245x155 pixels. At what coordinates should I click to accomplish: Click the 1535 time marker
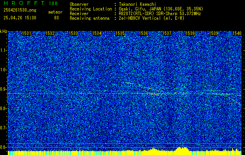coord(120,33)
